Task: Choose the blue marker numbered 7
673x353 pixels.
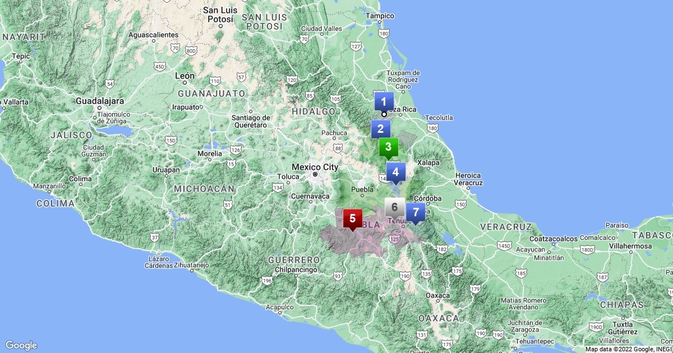Action: click(416, 212)
